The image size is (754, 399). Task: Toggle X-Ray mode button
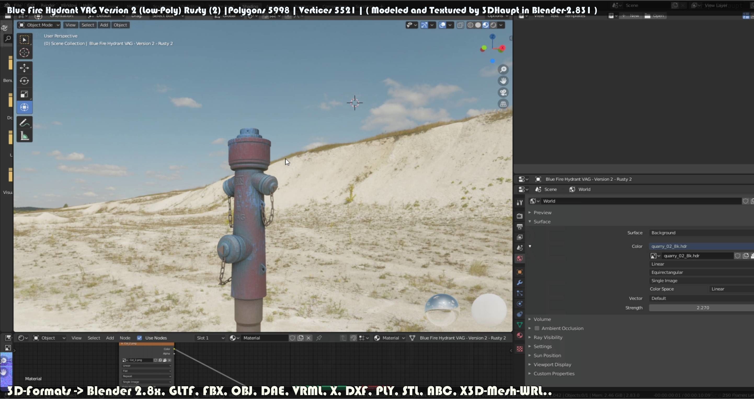coord(460,25)
